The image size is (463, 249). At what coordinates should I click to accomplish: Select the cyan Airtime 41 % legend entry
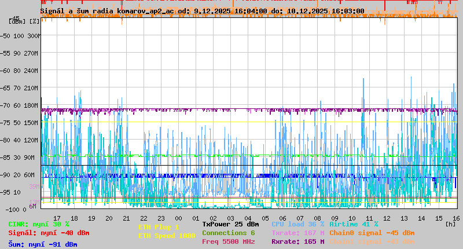pos(354,224)
